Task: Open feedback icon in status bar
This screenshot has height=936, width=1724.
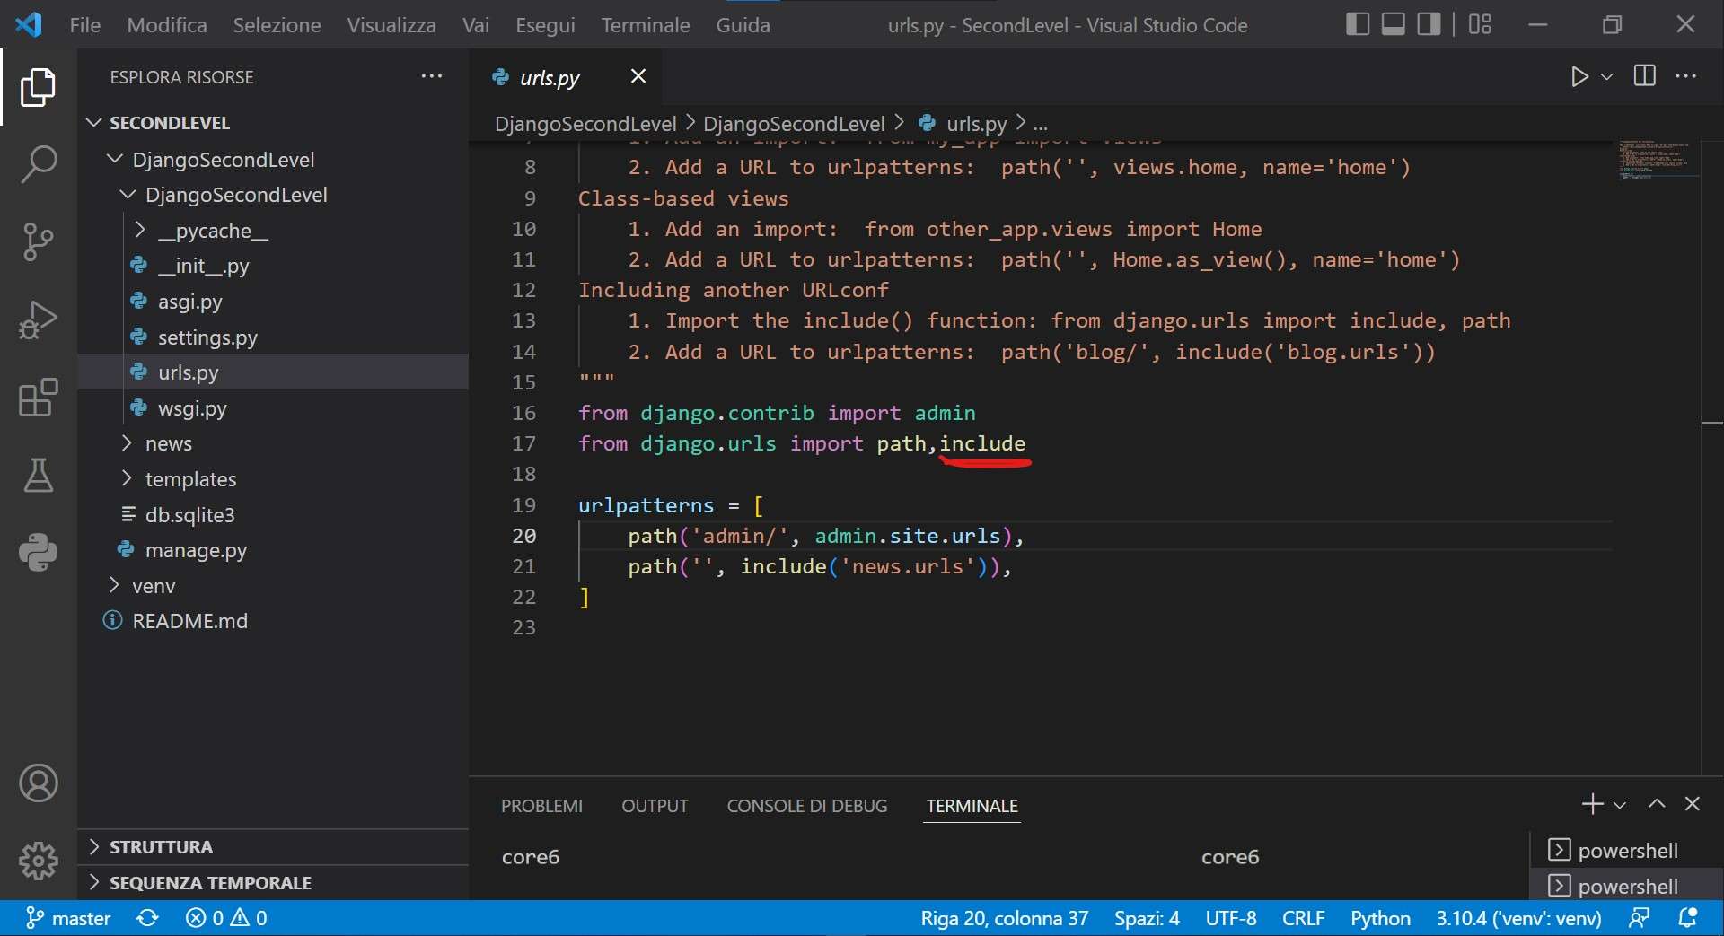Action: [1640, 918]
